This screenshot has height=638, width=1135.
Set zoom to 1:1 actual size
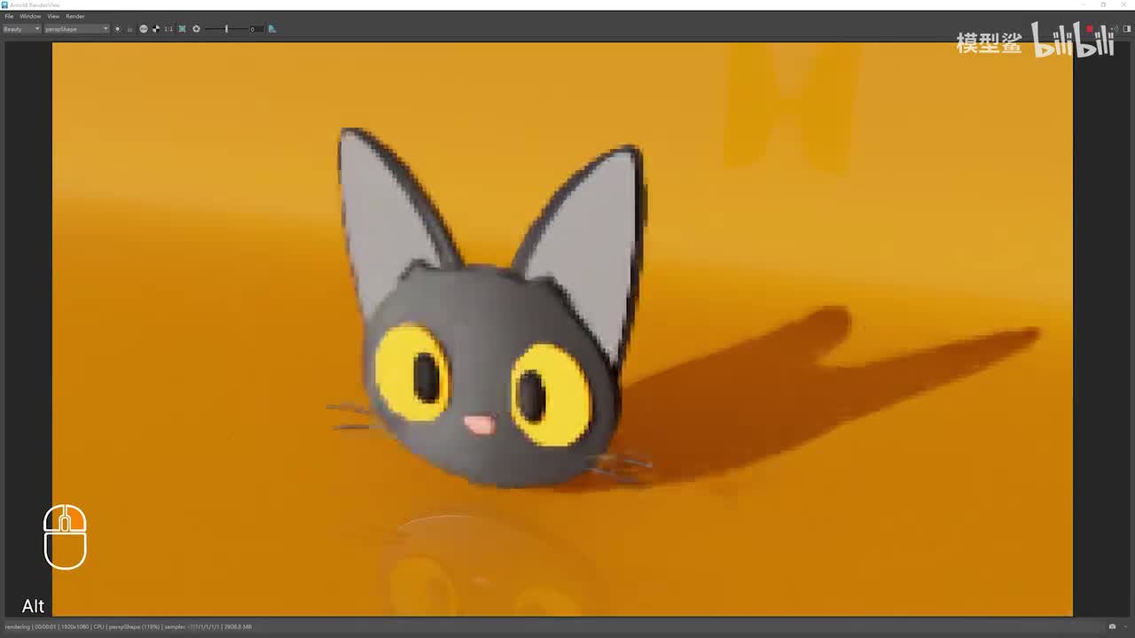(168, 29)
